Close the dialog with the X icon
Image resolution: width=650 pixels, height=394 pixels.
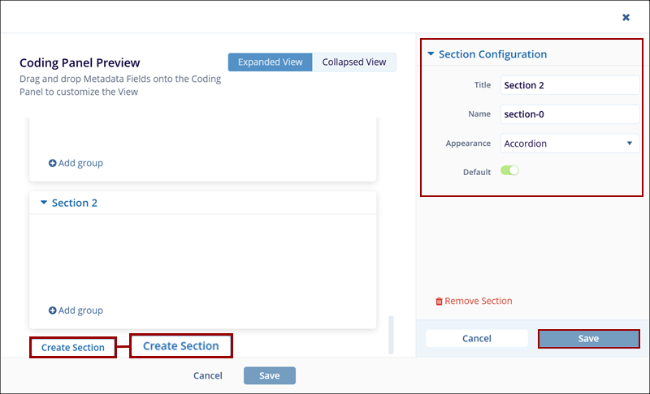pos(626,17)
